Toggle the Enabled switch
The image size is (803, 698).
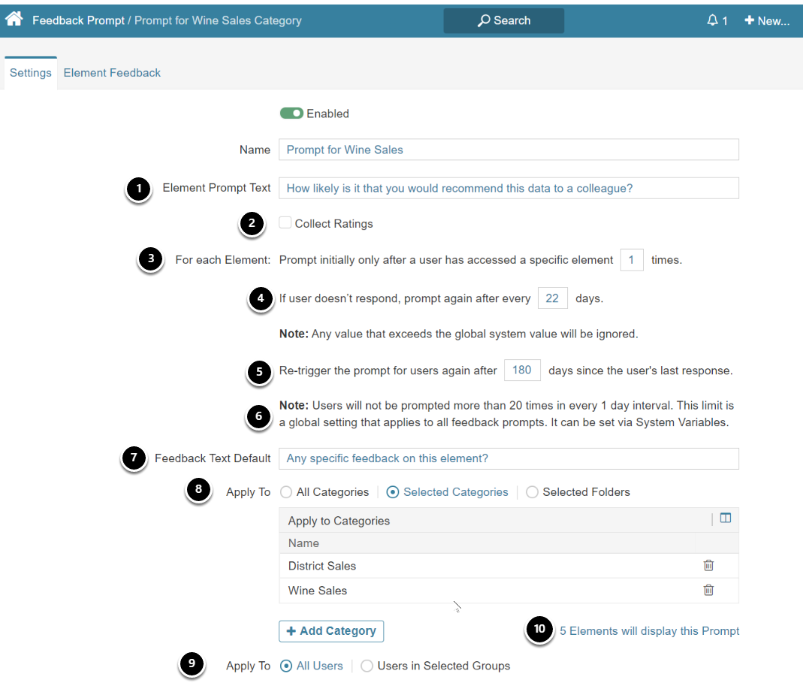point(291,113)
